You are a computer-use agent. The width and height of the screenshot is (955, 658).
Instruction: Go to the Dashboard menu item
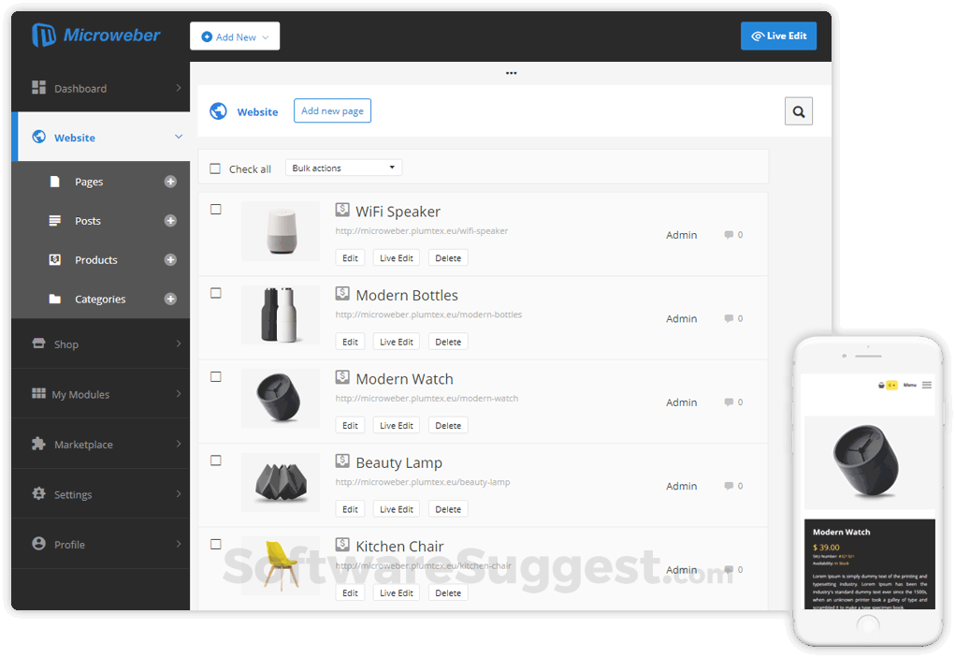tap(80, 88)
